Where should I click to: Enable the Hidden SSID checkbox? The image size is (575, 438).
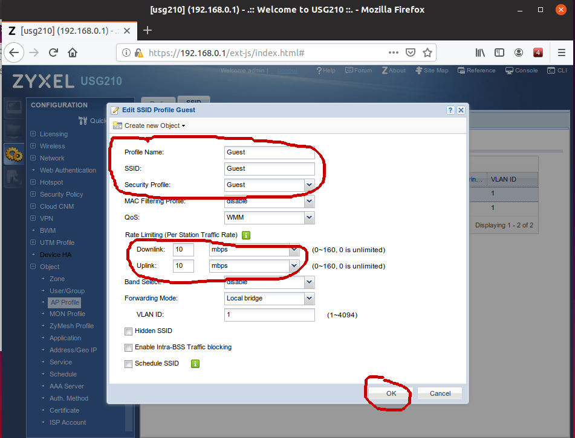click(x=128, y=332)
